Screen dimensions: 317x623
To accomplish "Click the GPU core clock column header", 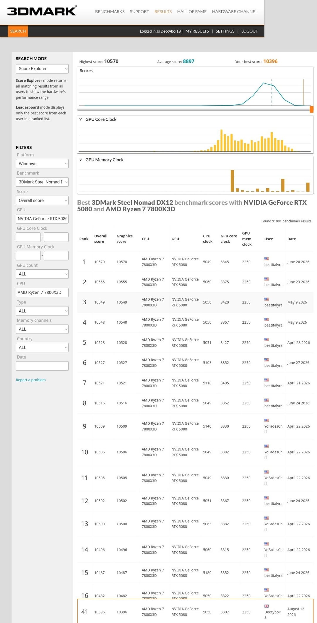I will 229,239.
